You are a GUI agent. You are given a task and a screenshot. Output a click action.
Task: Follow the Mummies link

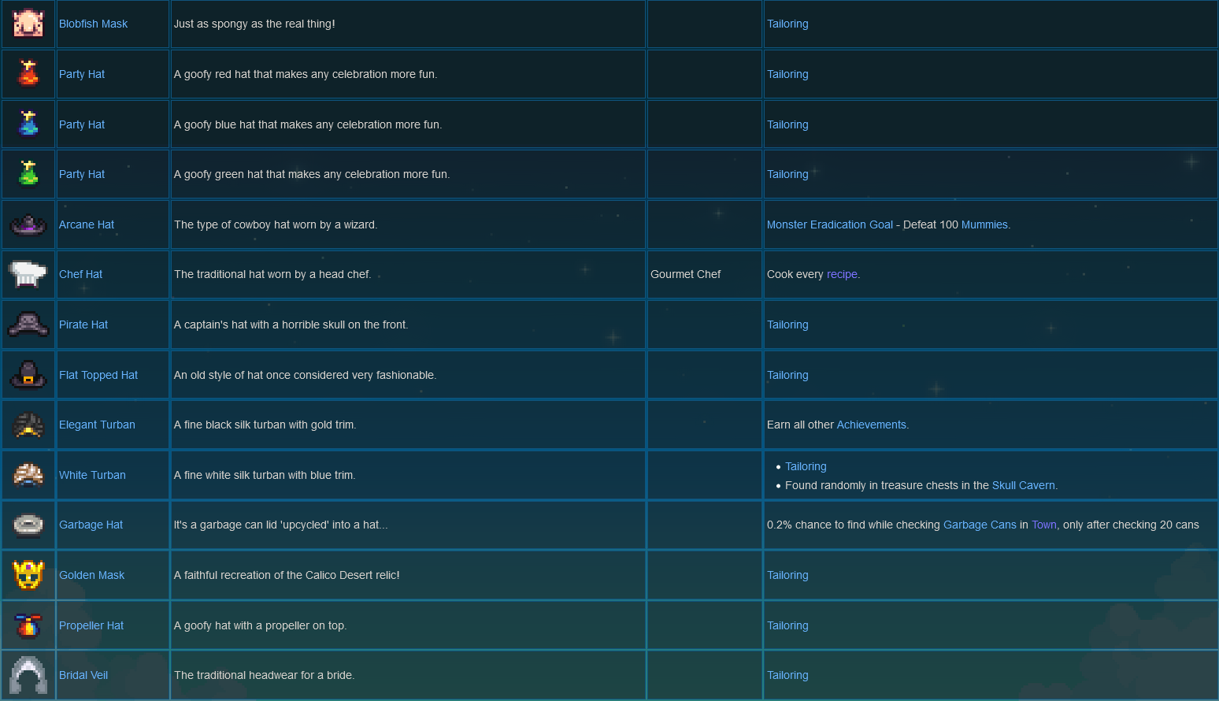pyautogui.click(x=984, y=225)
